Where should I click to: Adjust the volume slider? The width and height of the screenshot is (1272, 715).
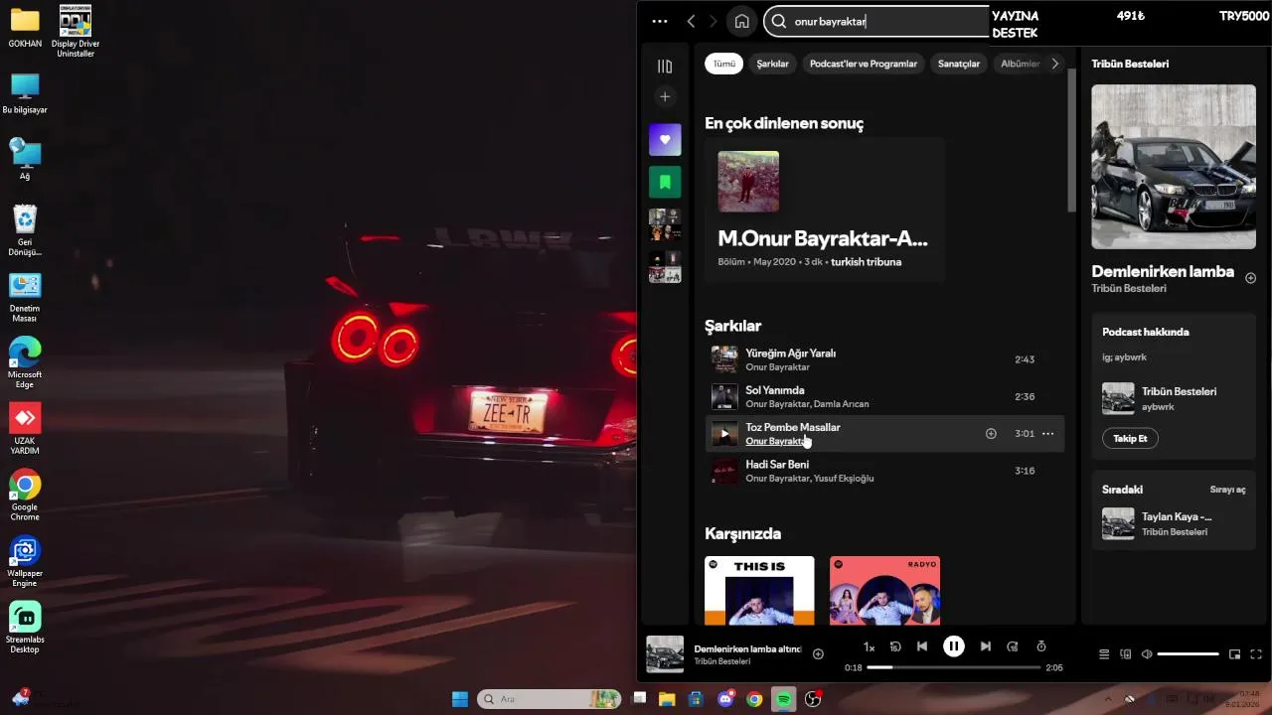1188,654
